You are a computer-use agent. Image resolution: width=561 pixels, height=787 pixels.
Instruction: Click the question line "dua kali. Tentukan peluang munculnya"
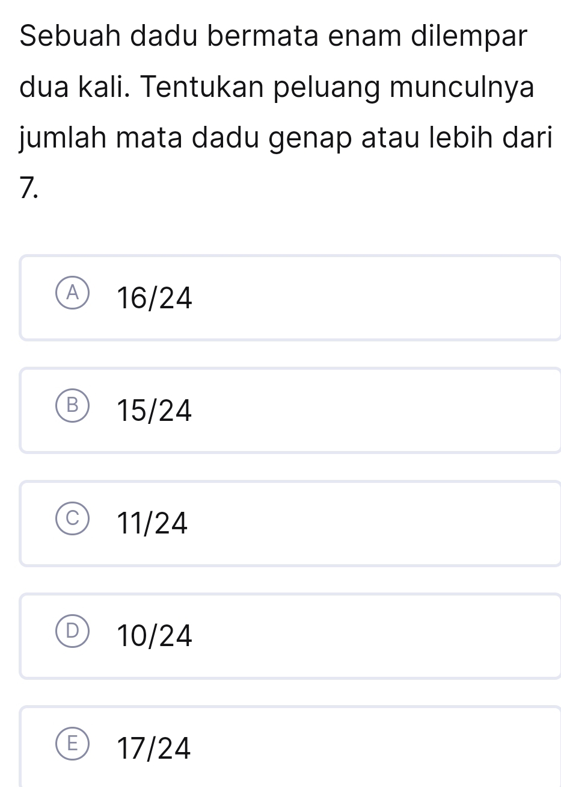coord(276,89)
